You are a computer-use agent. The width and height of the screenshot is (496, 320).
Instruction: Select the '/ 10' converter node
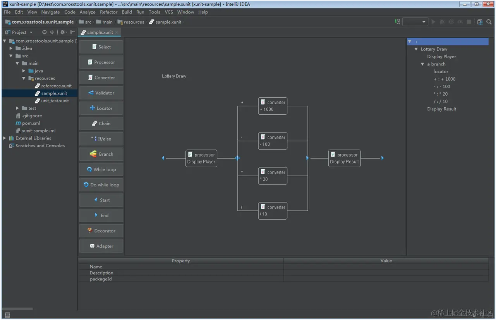coord(273,211)
